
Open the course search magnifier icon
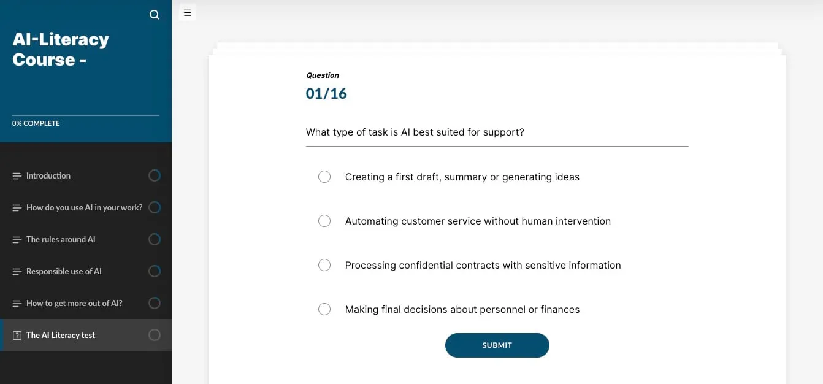[155, 15]
